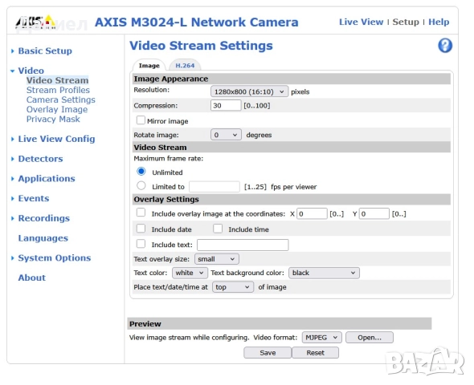474x385 pixels.
Task: Focus the overlay X coordinate field
Action: pos(312,213)
